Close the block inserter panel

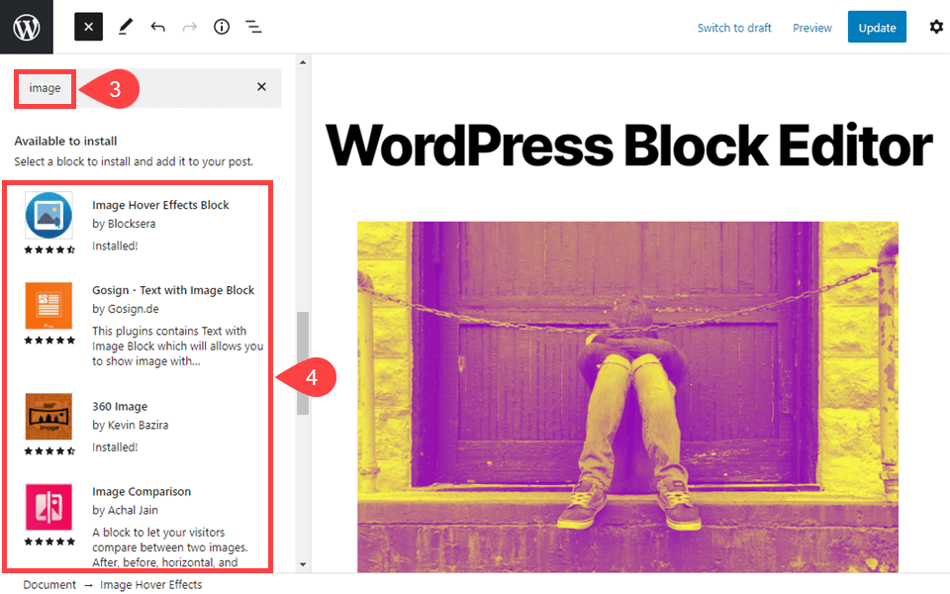87,27
